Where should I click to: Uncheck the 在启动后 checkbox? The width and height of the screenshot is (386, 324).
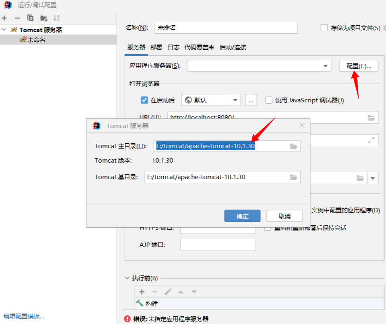tap(144, 100)
